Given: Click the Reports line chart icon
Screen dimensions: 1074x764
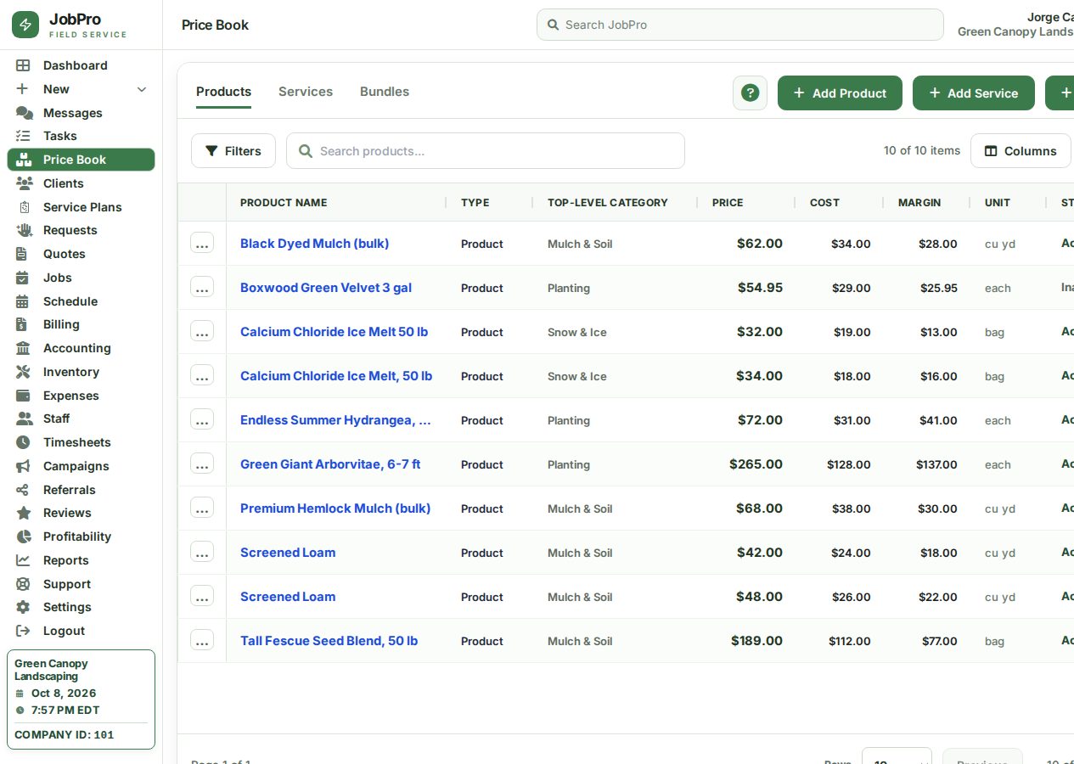Looking at the screenshot, I should point(23,560).
